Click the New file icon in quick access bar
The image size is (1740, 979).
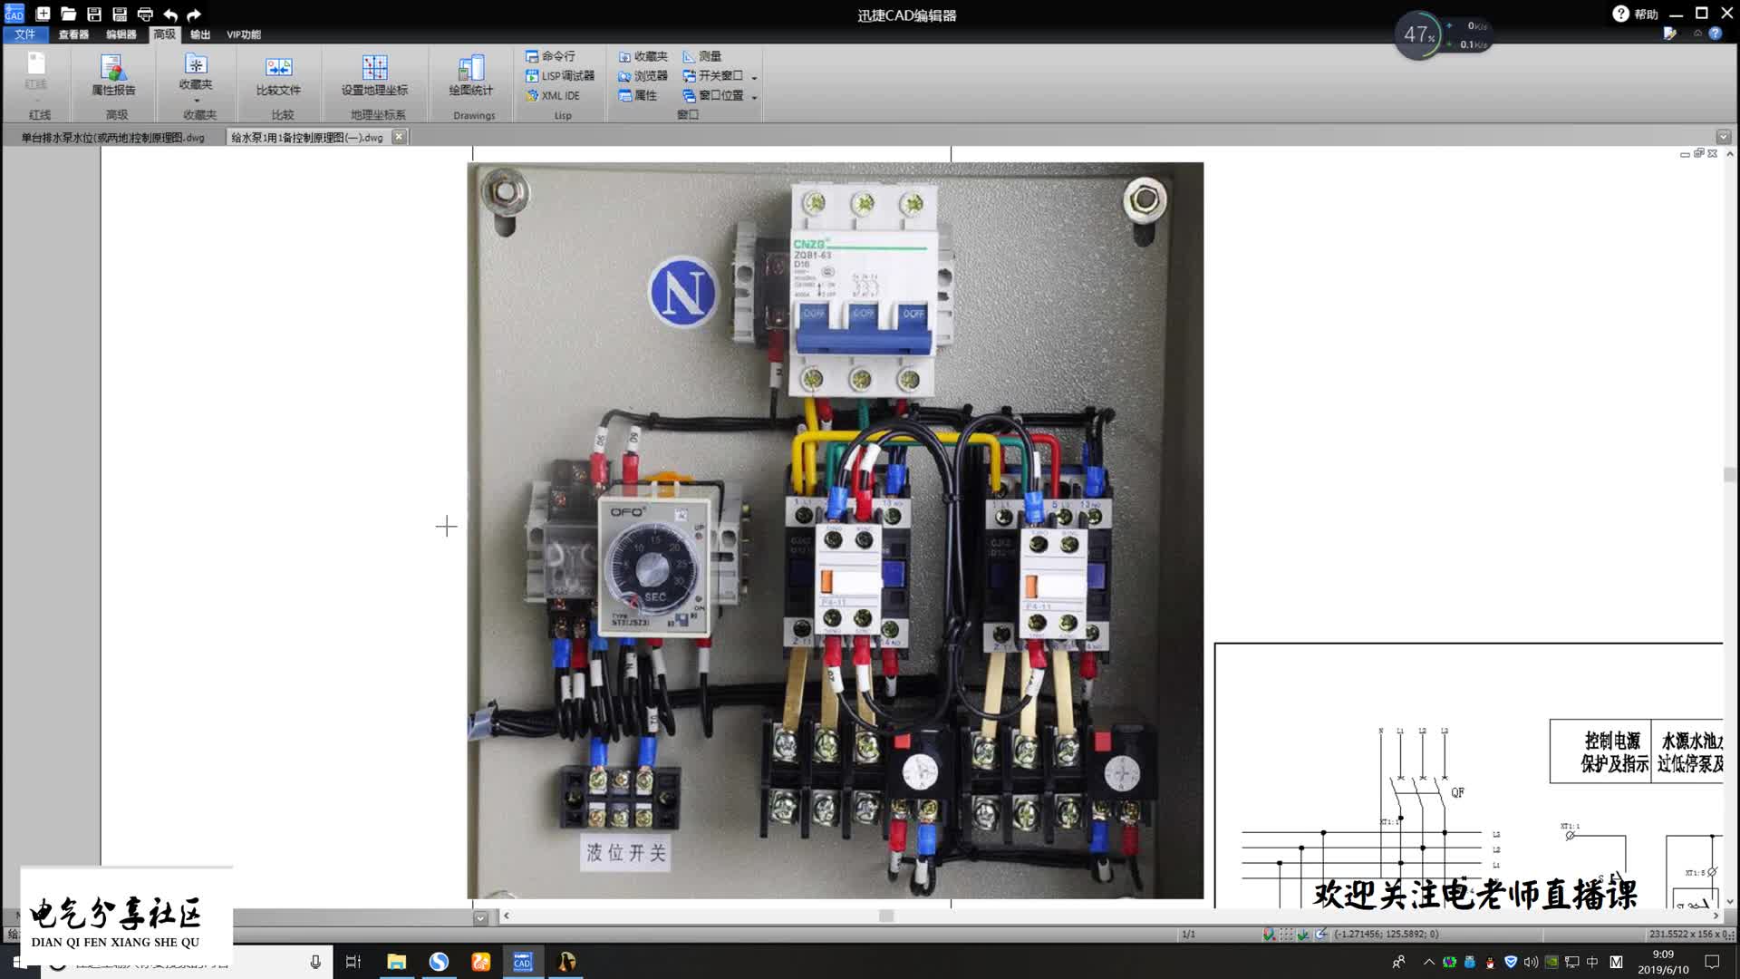point(43,14)
